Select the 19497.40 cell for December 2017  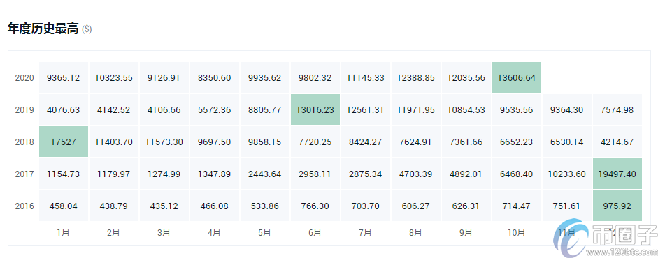(x=617, y=174)
